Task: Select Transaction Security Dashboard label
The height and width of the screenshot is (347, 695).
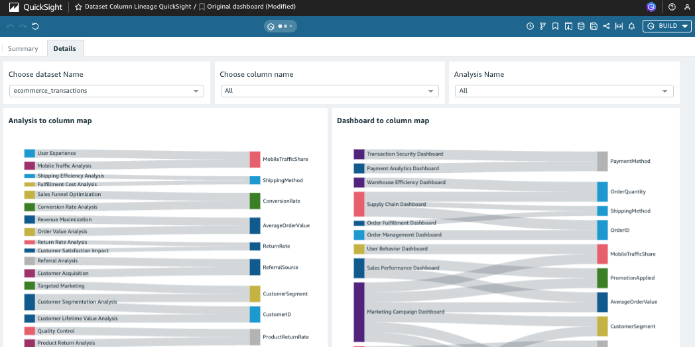Action: [x=405, y=154]
